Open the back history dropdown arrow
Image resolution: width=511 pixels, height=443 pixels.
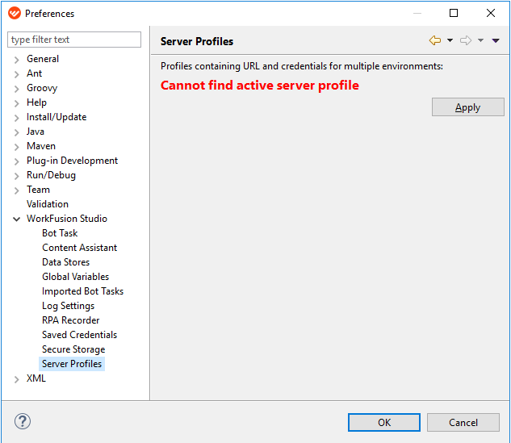tap(450, 40)
